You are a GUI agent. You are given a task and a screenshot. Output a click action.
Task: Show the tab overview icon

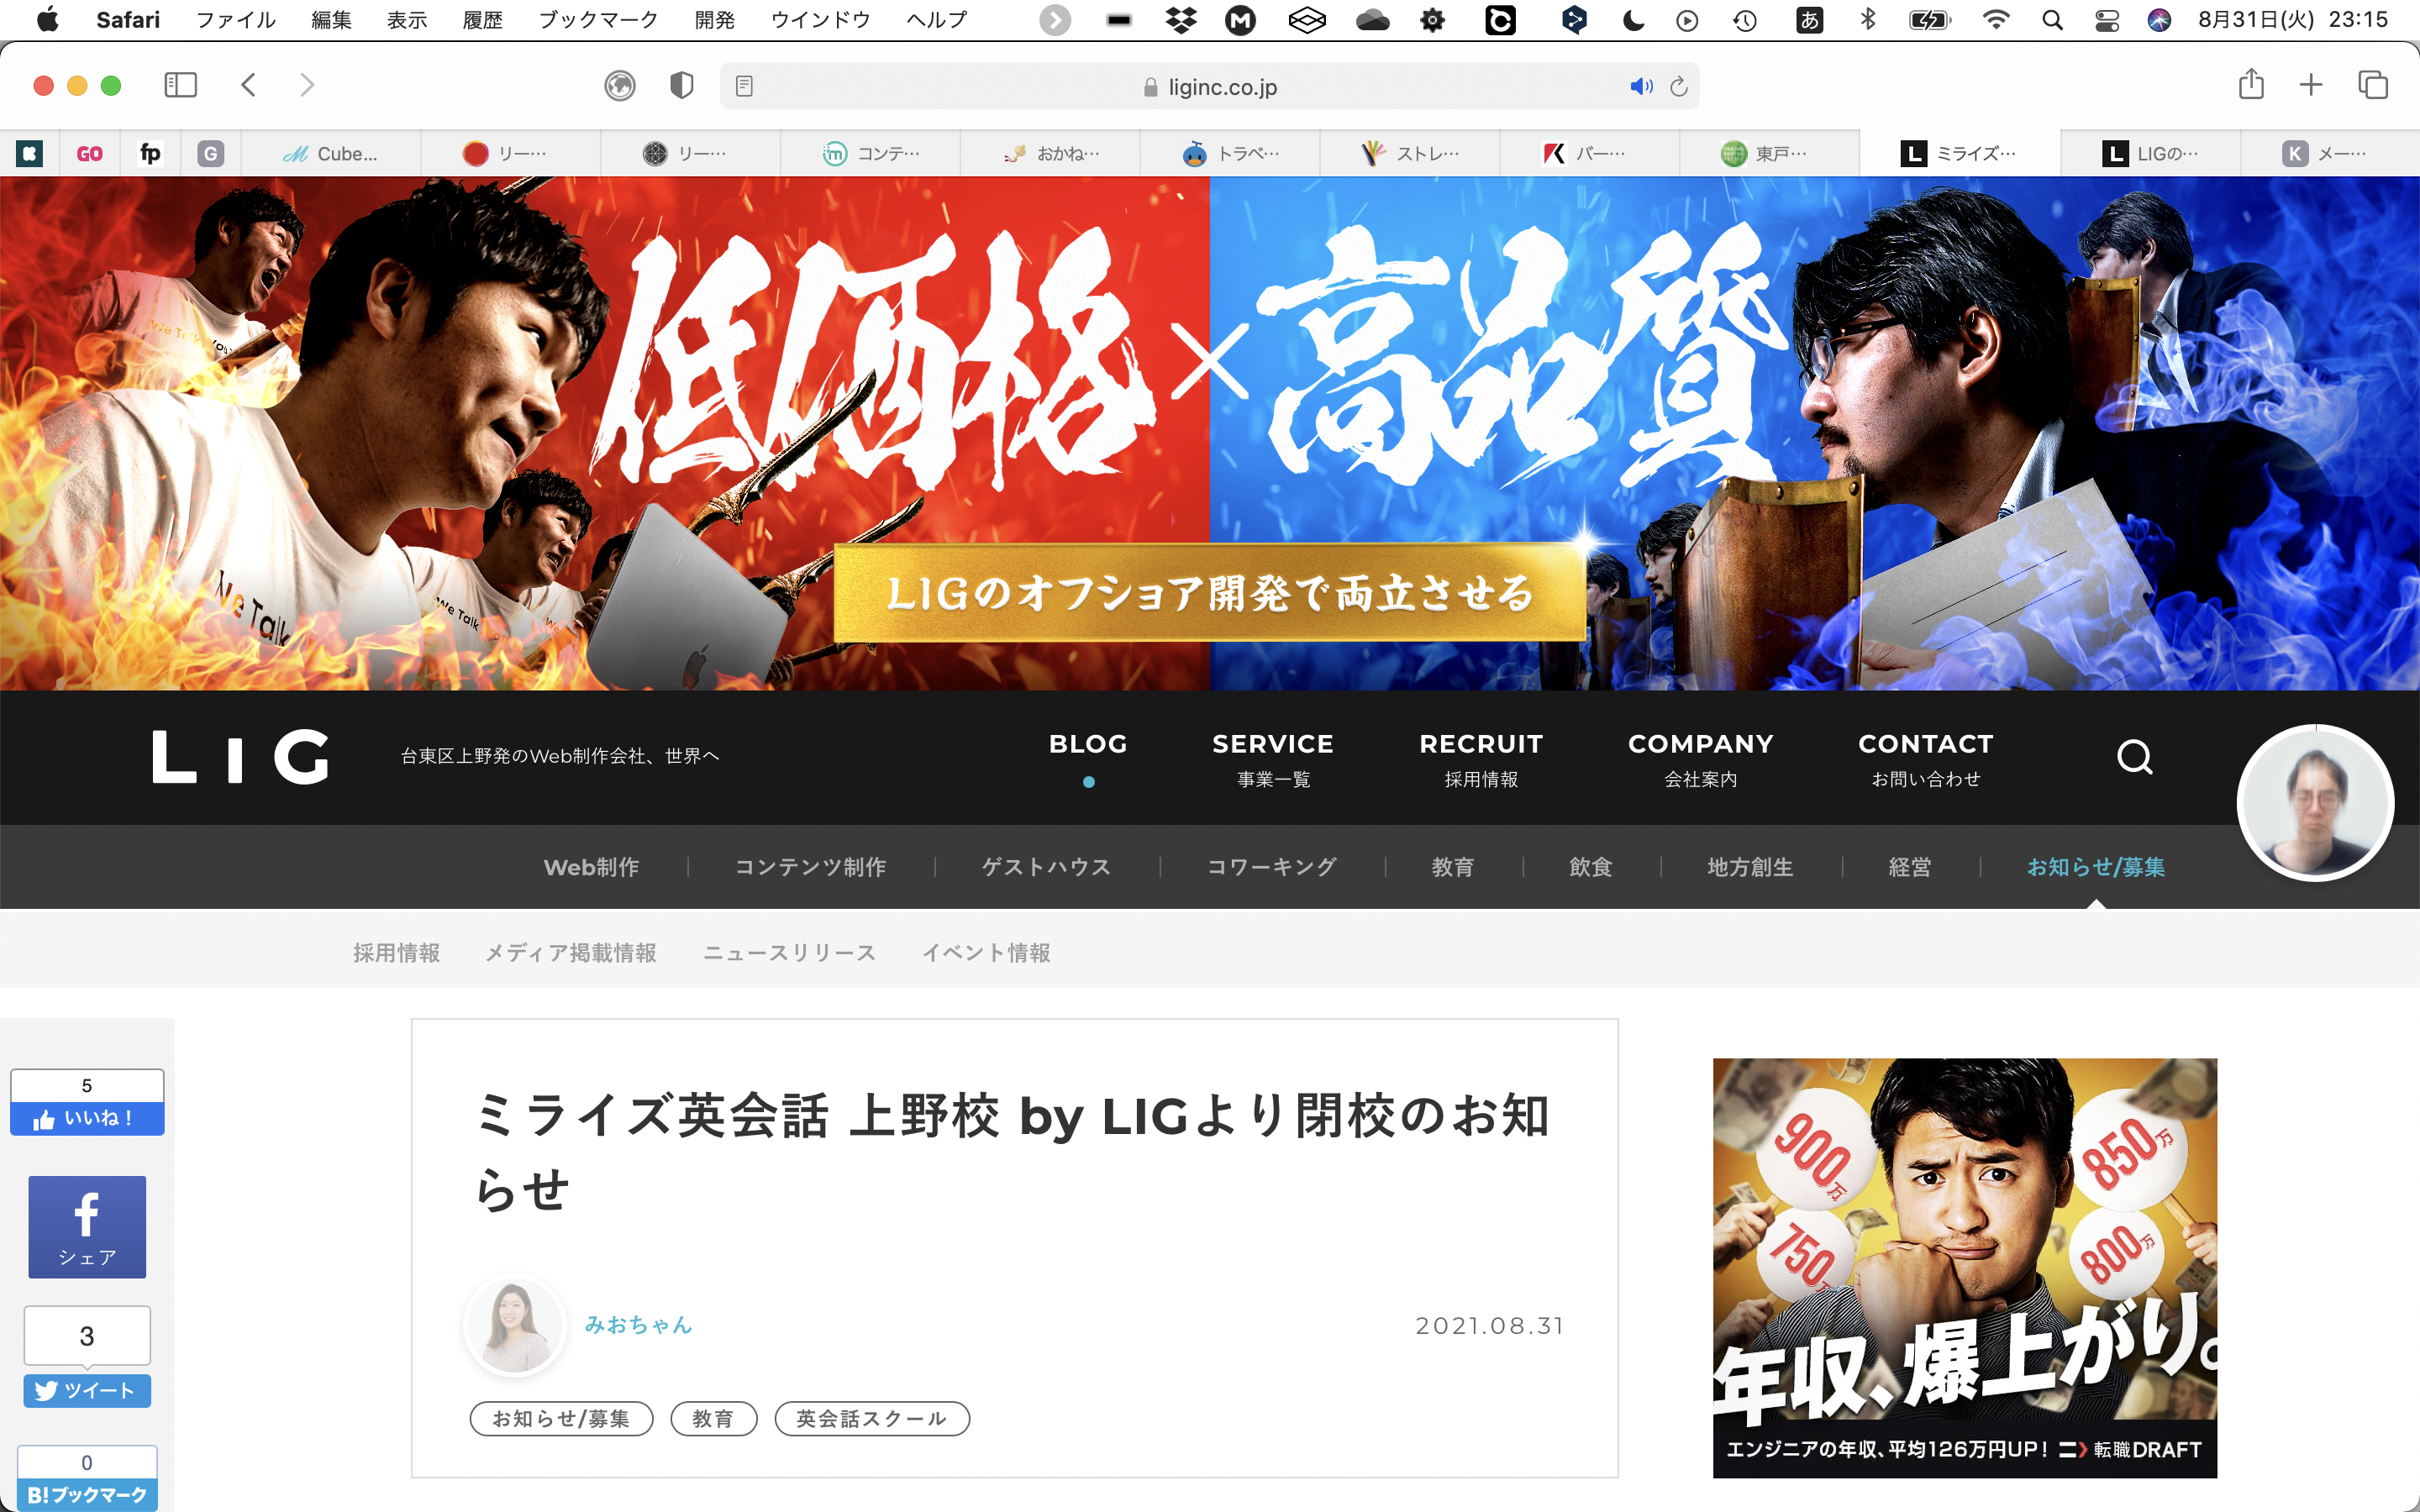click(x=2373, y=85)
